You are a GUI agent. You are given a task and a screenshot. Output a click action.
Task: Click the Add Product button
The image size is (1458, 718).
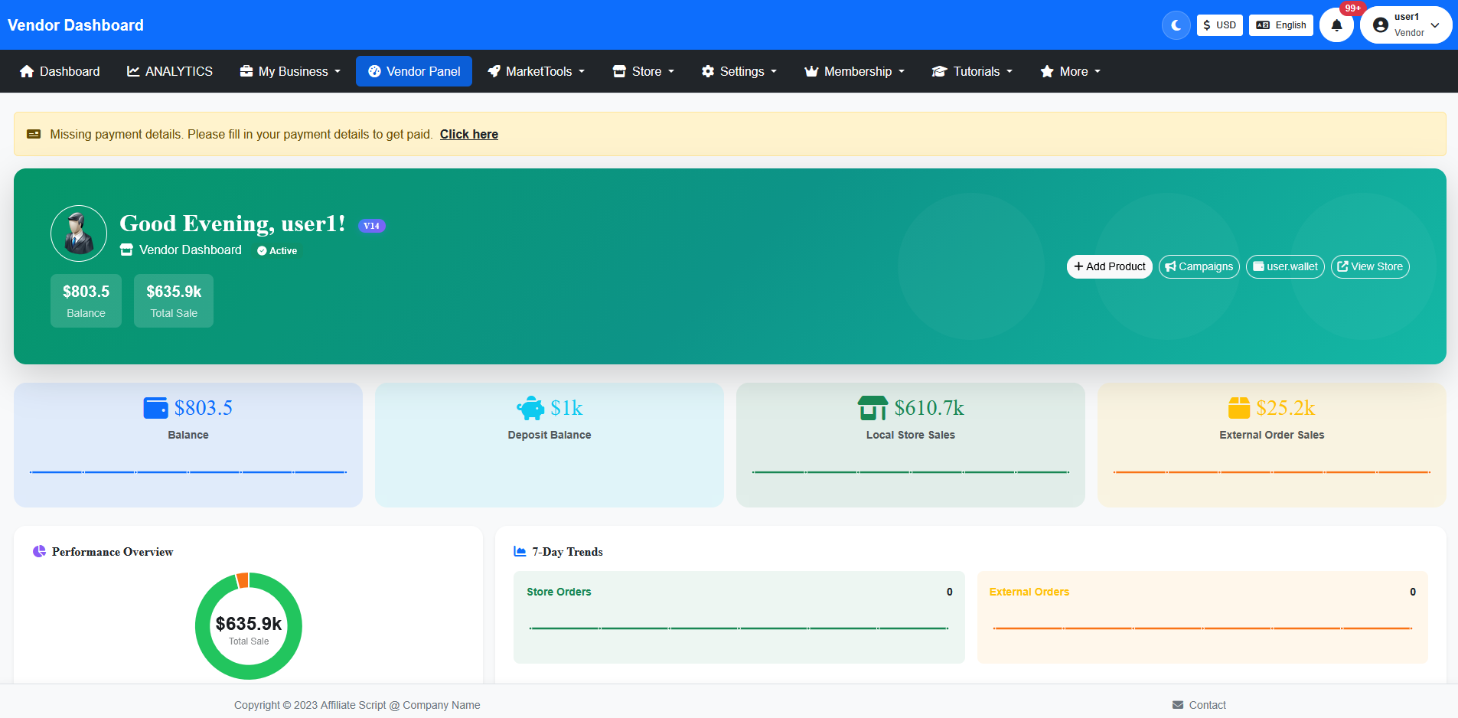point(1109,266)
